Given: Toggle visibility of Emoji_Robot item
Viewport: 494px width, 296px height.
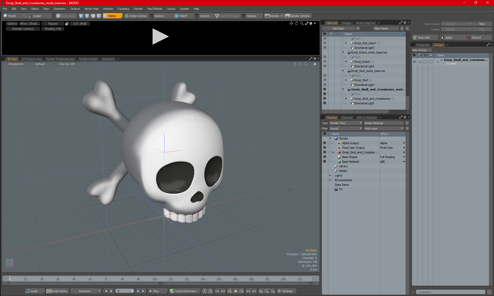Looking at the screenshot, I should pyautogui.click(x=325, y=62).
